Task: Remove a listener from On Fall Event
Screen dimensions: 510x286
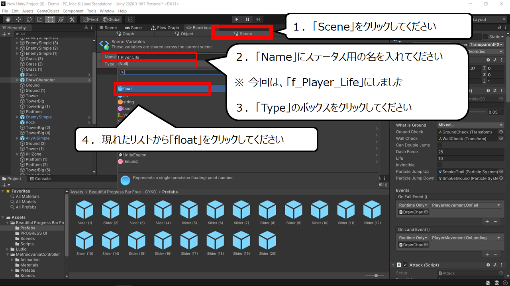Action: pyautogui.click(x=495, y=221)
